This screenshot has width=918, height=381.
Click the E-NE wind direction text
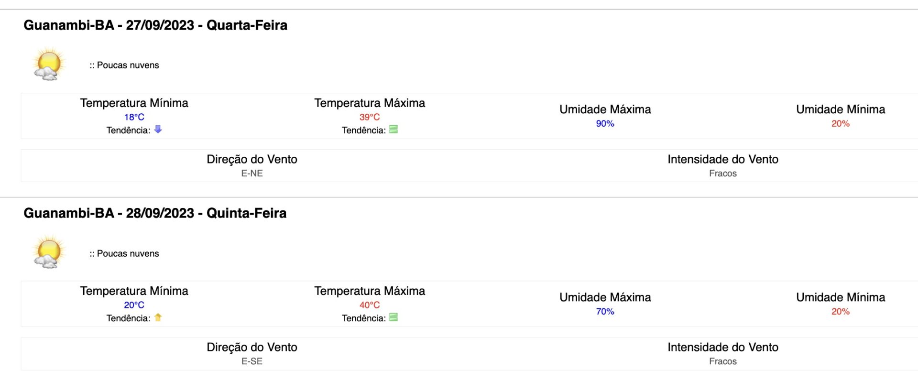252,173
